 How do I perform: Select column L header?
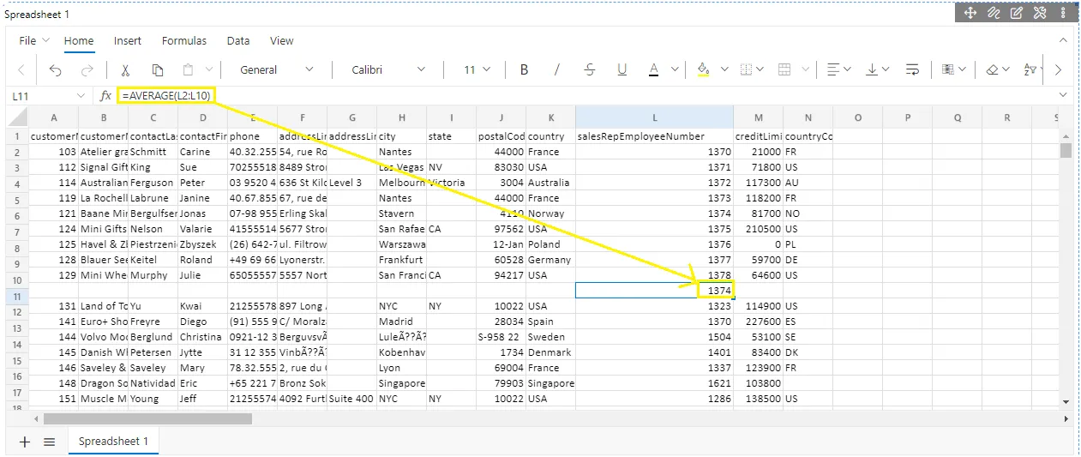[x=654, y=117]
